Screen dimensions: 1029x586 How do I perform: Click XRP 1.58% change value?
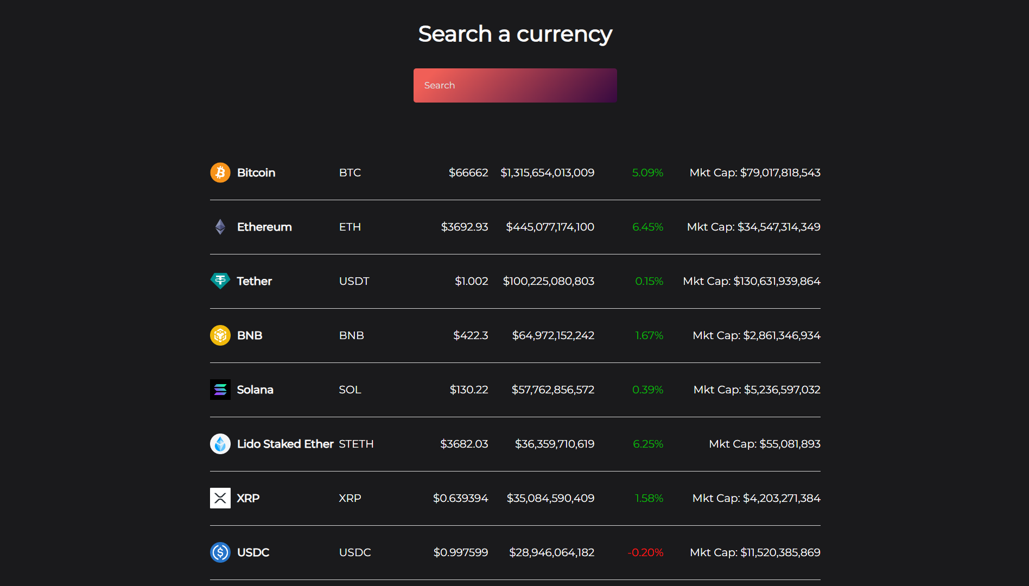point(650,498)
